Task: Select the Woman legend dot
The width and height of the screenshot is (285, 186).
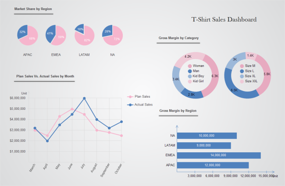Action: [x=190, y=66]
